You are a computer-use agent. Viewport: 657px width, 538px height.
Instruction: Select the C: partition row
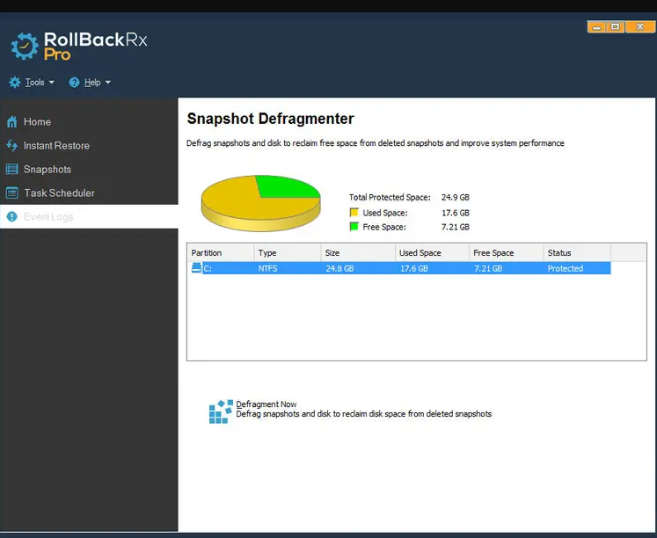coord(399,268)
